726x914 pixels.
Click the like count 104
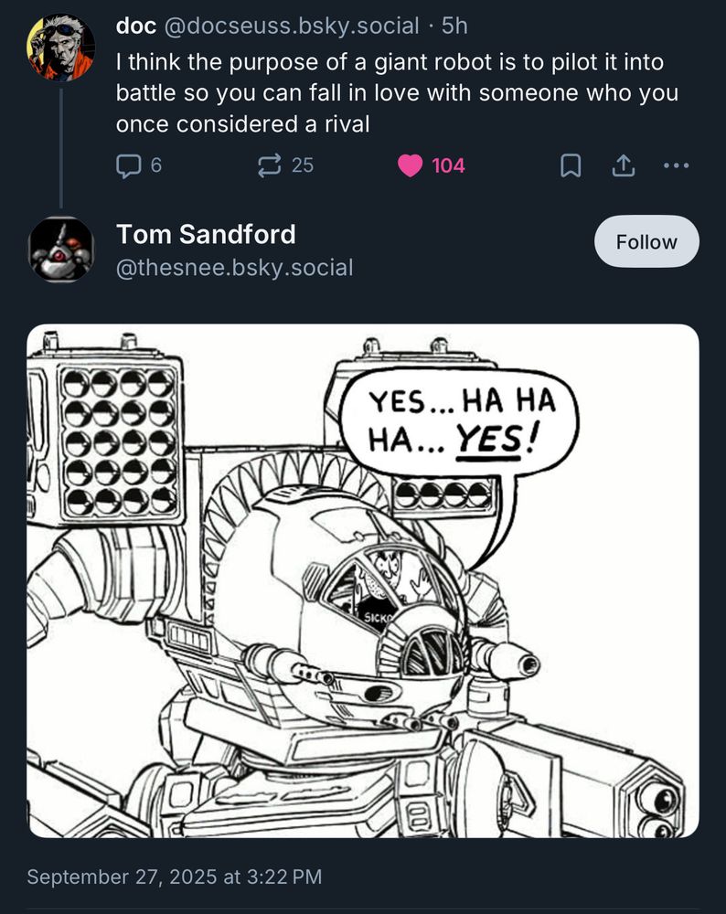(448, 165)
